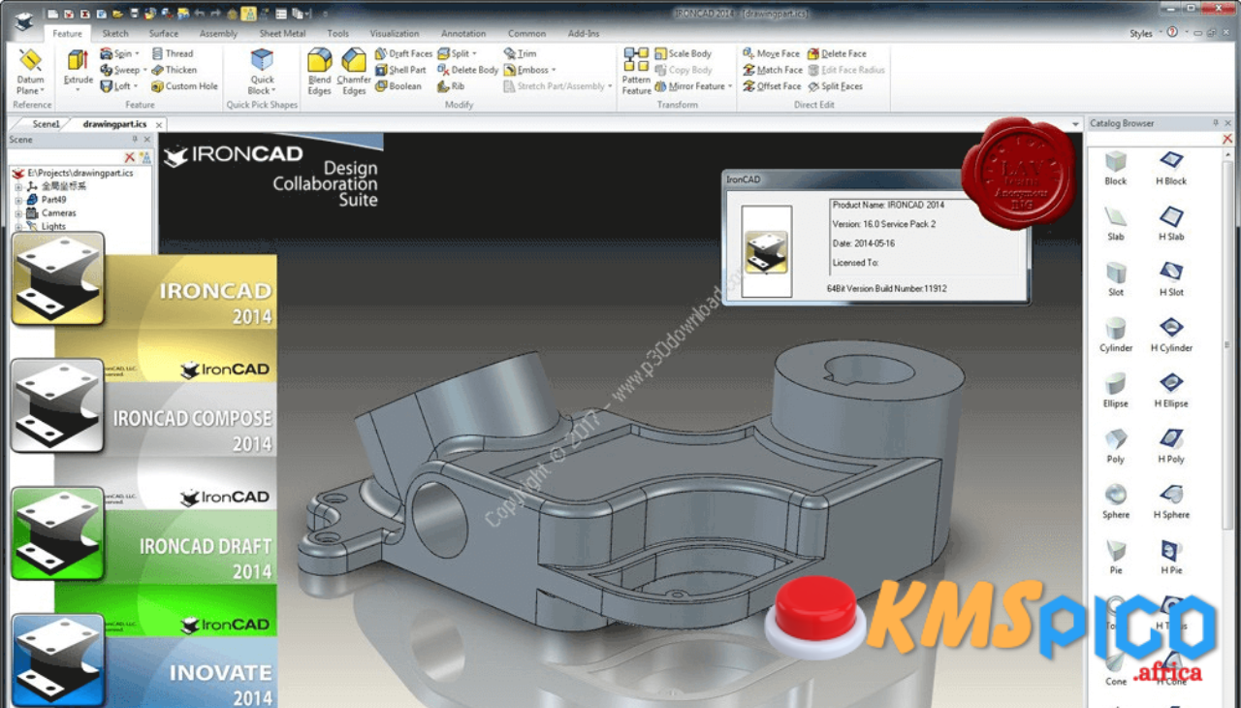The height and width of the screenshot is (708, 1241).
Task: Pick the H Slot shape in catalog
Action: (x=1171, y=278)
